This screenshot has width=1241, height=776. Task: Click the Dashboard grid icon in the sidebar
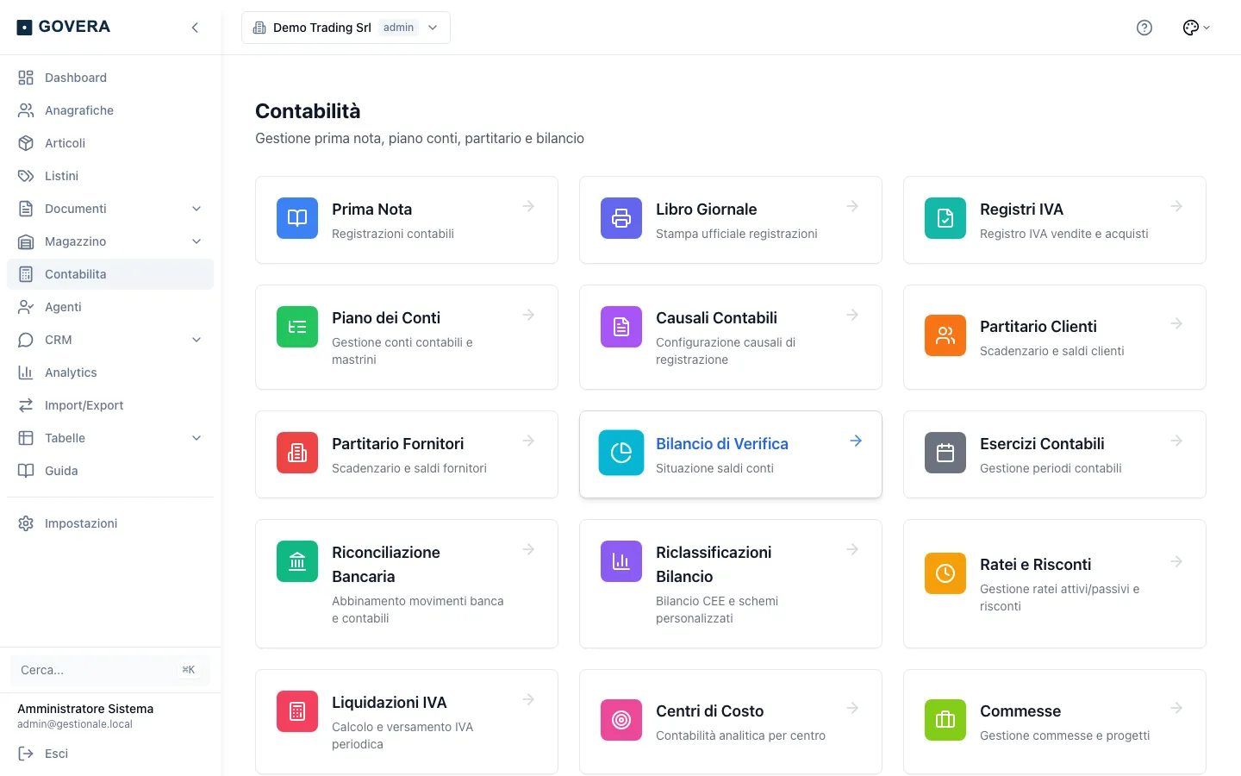click(x=26, y=78)
